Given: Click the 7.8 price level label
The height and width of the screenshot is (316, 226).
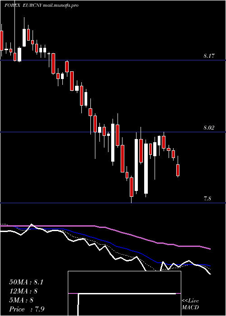Looking at the screenshot, I should (x=207, y=199).
